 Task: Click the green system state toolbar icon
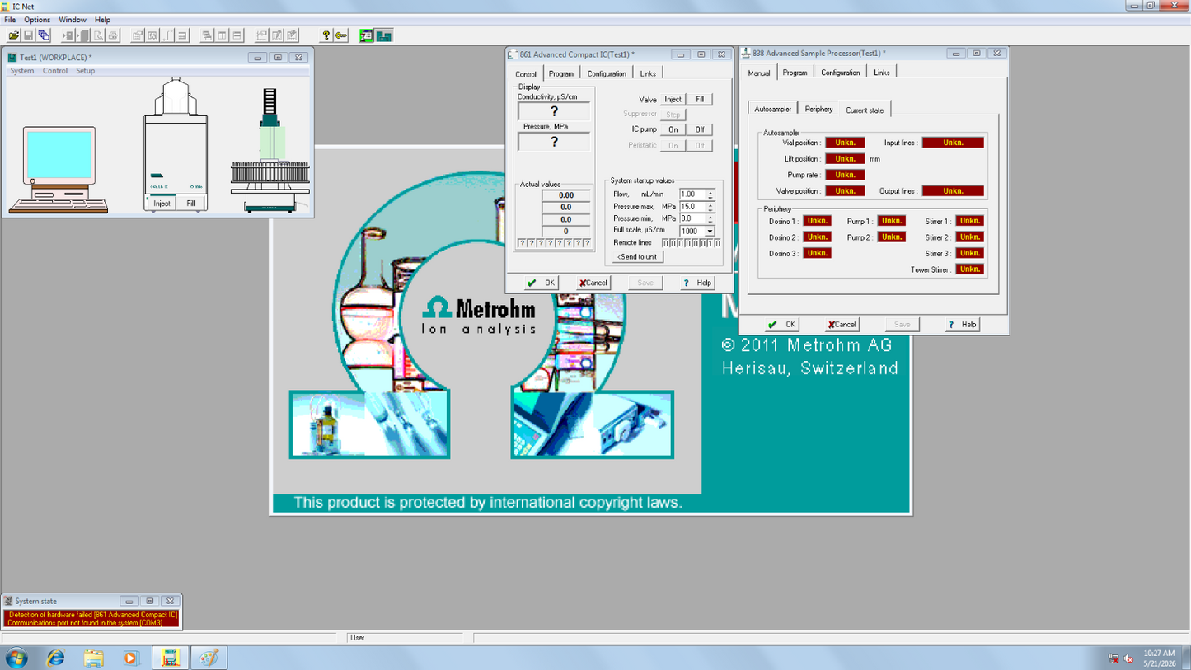click(367, 35)
